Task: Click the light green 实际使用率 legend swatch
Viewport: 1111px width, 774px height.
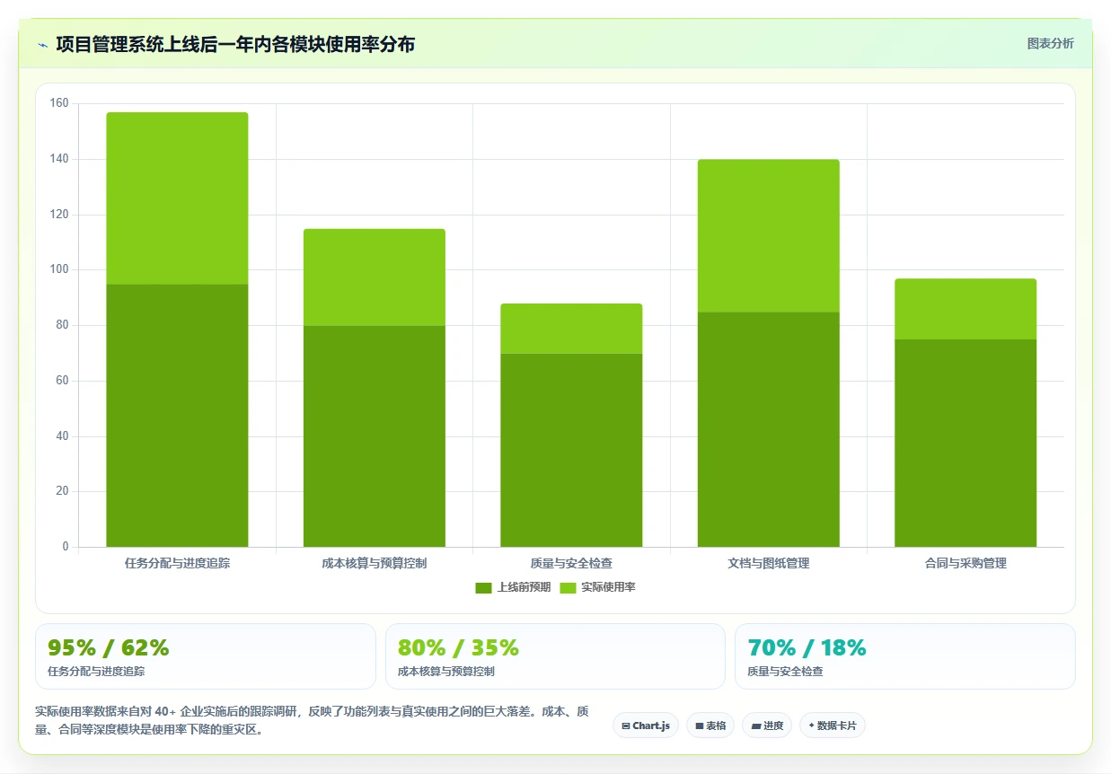Action: coord(568,588)
